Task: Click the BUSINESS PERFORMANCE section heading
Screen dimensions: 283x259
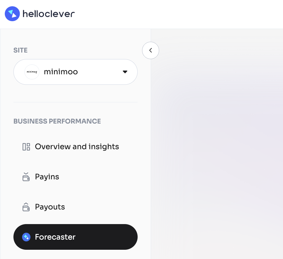Action: (x=57, y=121)
